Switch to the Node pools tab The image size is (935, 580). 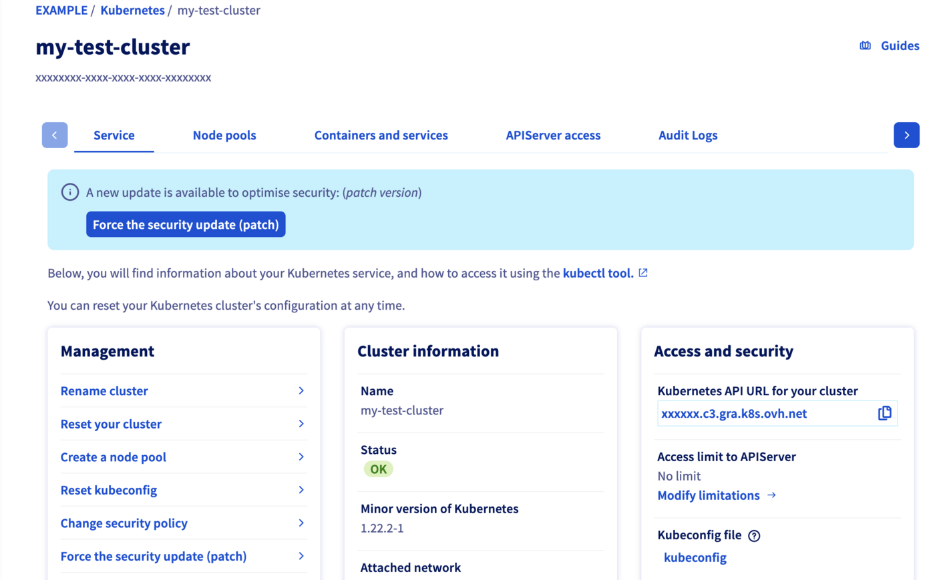click(x=224, y=135)
